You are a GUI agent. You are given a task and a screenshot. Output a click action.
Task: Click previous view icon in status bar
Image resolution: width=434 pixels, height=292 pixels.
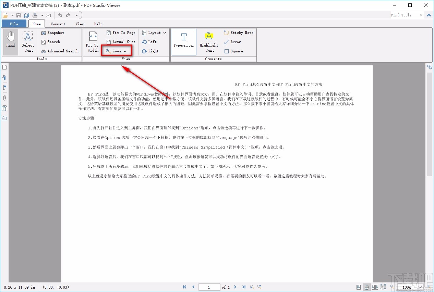[x=252, y=287]
